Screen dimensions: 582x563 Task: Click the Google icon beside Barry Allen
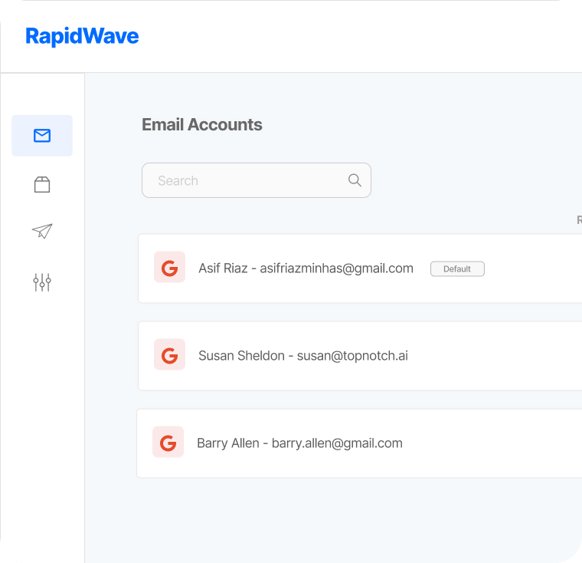[x=168, y=443]
